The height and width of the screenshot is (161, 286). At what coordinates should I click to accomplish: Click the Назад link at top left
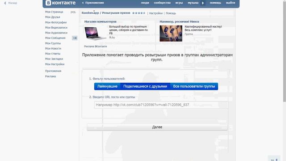click(x=13, y=3)
